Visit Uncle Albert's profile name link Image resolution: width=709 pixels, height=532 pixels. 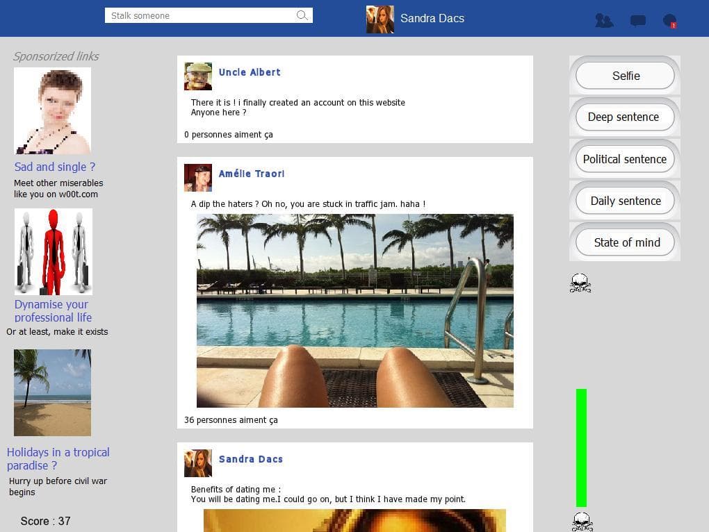click(250, 72)
